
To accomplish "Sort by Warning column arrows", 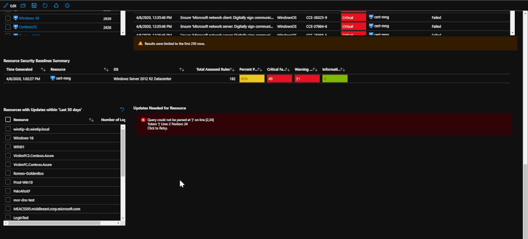I will [x=315, y=69].
